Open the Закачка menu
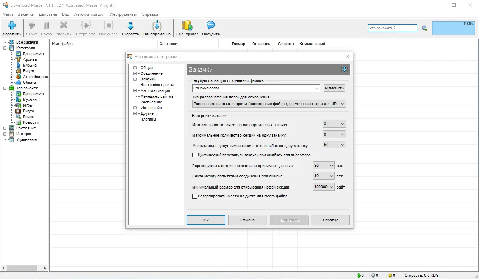The height and width of the screenshot is (279, 479). click(x=26, y=14)
